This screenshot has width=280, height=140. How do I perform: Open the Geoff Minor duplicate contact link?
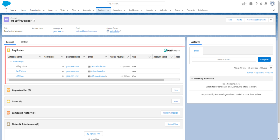coord(21,71)
